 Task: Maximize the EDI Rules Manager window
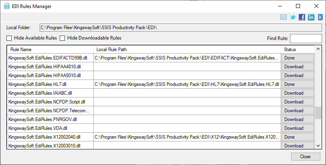(x=298, y=6)
